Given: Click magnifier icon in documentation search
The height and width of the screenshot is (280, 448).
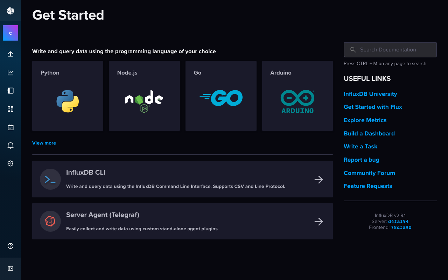Looking at the screenshot, I should tap(353, 50).
